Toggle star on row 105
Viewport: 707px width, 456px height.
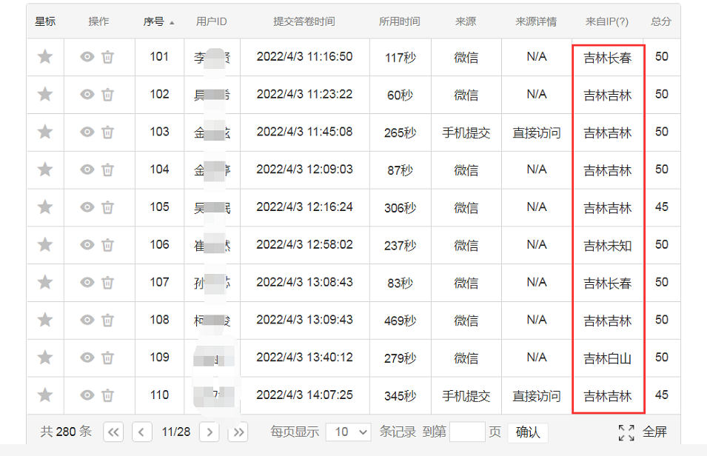coord(45,207)
